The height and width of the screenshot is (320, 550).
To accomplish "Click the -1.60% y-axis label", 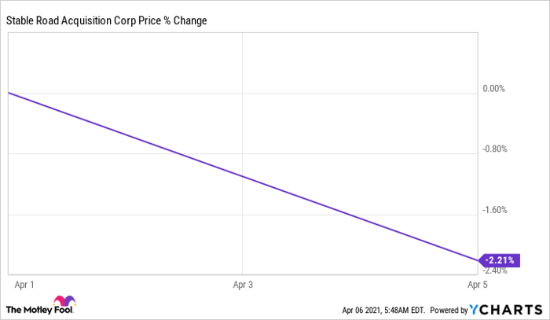I will [493, 210].
